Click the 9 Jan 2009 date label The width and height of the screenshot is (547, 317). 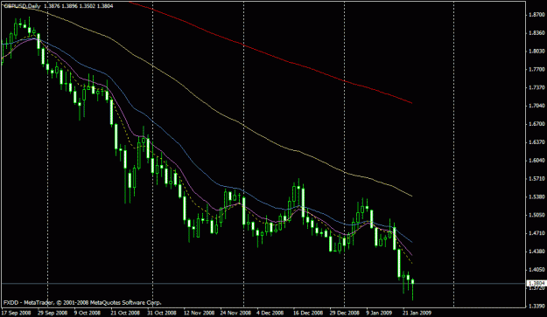pos(379,313)
